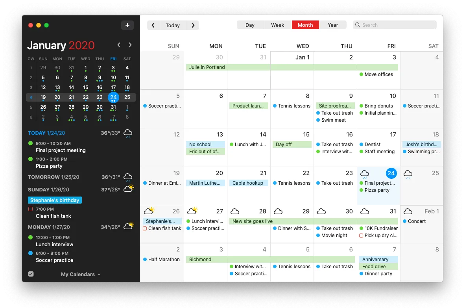Viewport: 465px width, 308px height.
Task: Click the snow weather icon beside Today
Action: pos(128,134)
